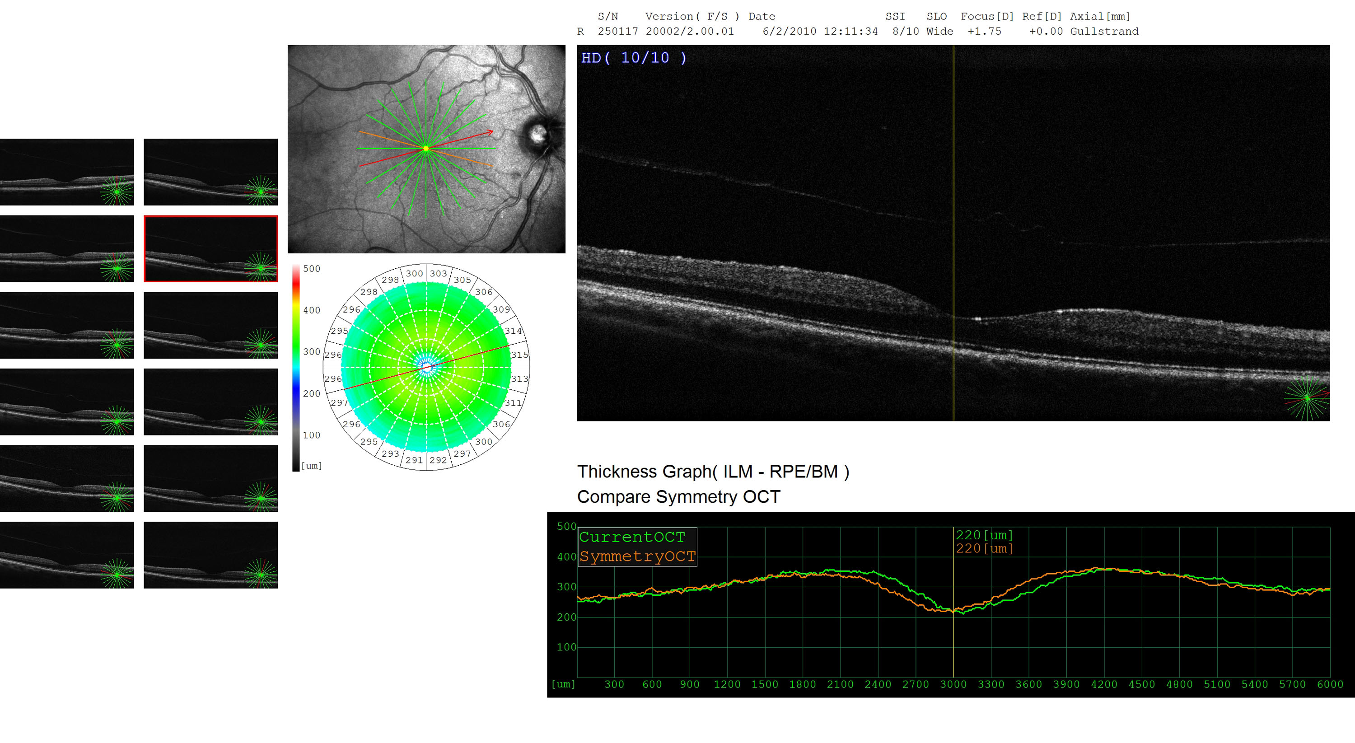
Task: Click the optic disc on the fundus image
Action: [x=537, y=135]
